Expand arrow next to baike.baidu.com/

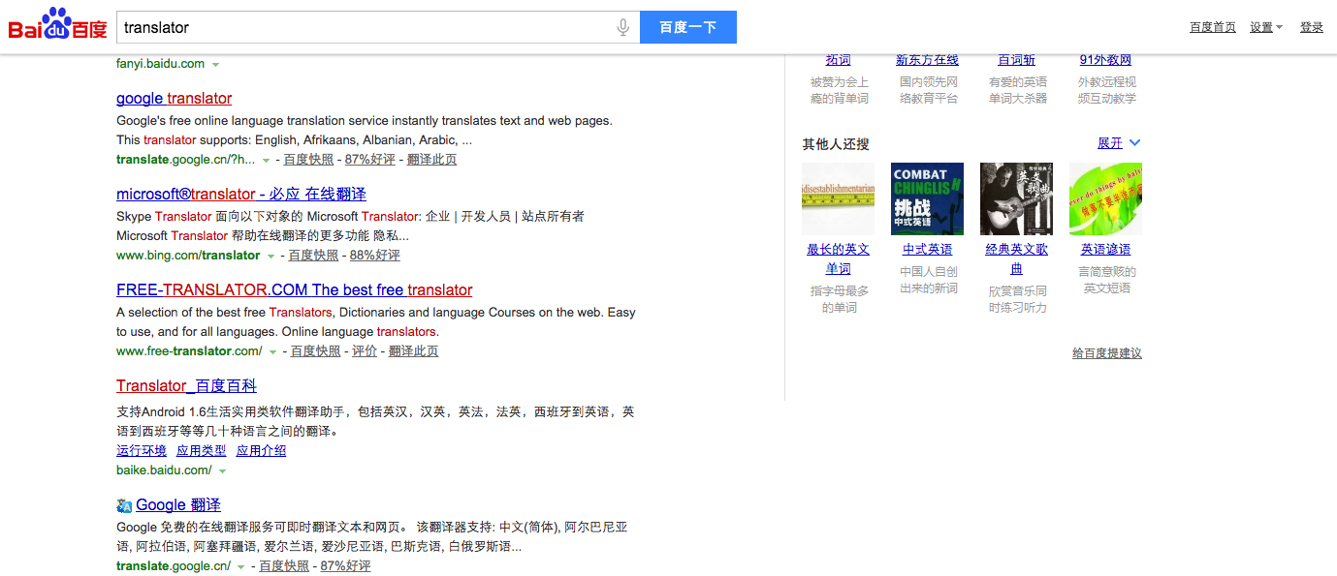(222, 471)
